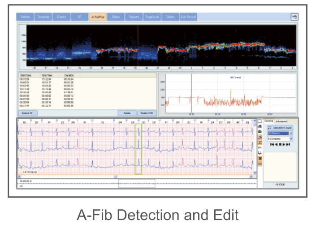Click the Detect AF button

28,113
